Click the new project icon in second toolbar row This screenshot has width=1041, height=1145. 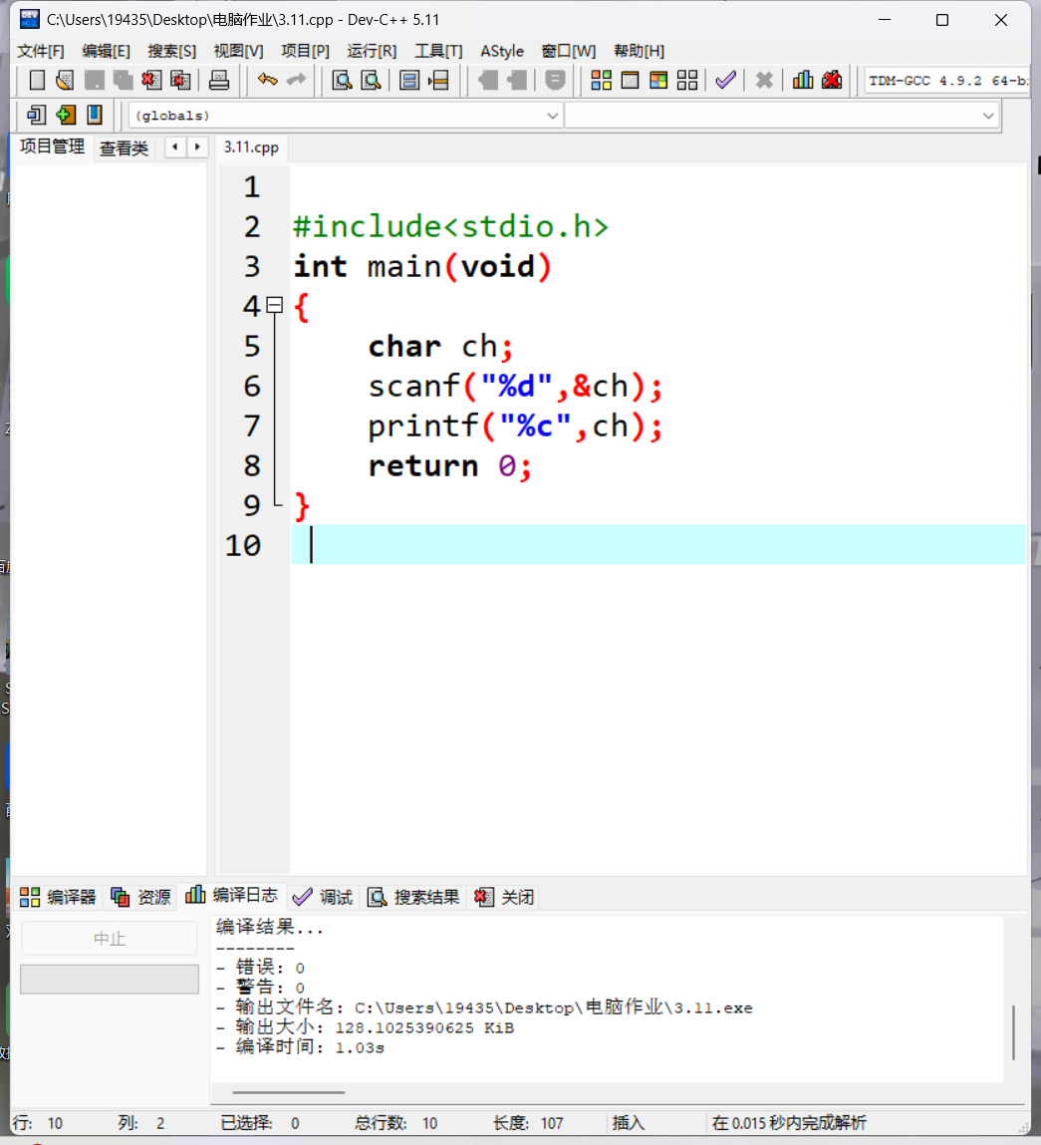[37, 115]
